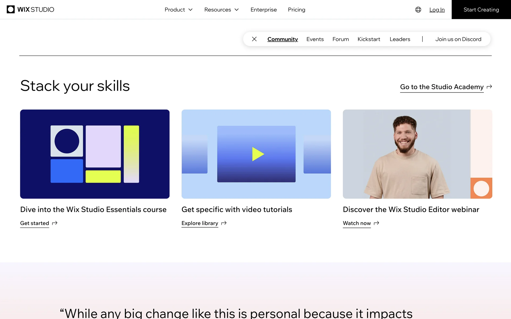Click Join us on Discord link
Image resolution: width=511 pixels, height=319 pixels.
pyautogui.click(x=458, y=39)
